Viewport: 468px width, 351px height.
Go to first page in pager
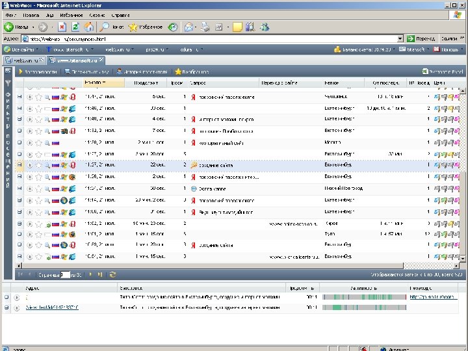pyautogui.click(x=20, y=274)
